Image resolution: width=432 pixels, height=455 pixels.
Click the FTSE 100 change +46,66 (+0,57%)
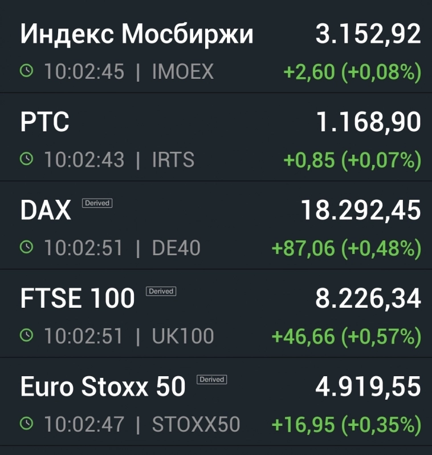coord(346,336)
